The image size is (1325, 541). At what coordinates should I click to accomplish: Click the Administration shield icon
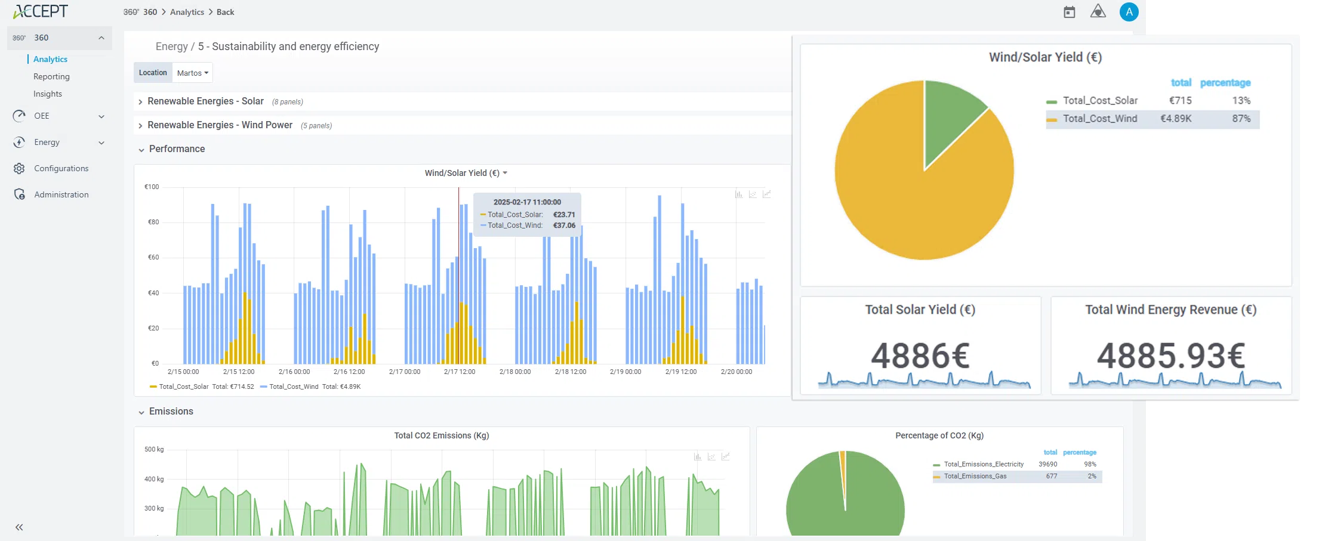[19, 194]
